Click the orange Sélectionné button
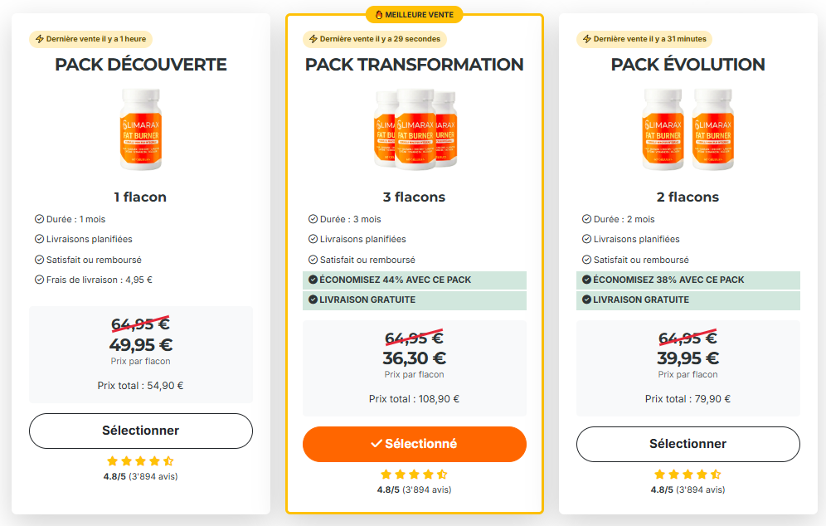This screenshot has height=526, width=826. 414,444
